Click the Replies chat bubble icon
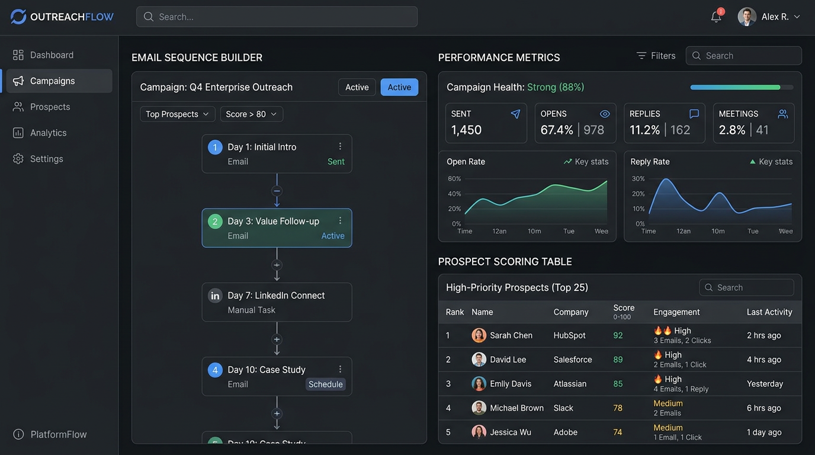Image resolution: width=815 pixels, height=455 pixels. pos(694,114)
